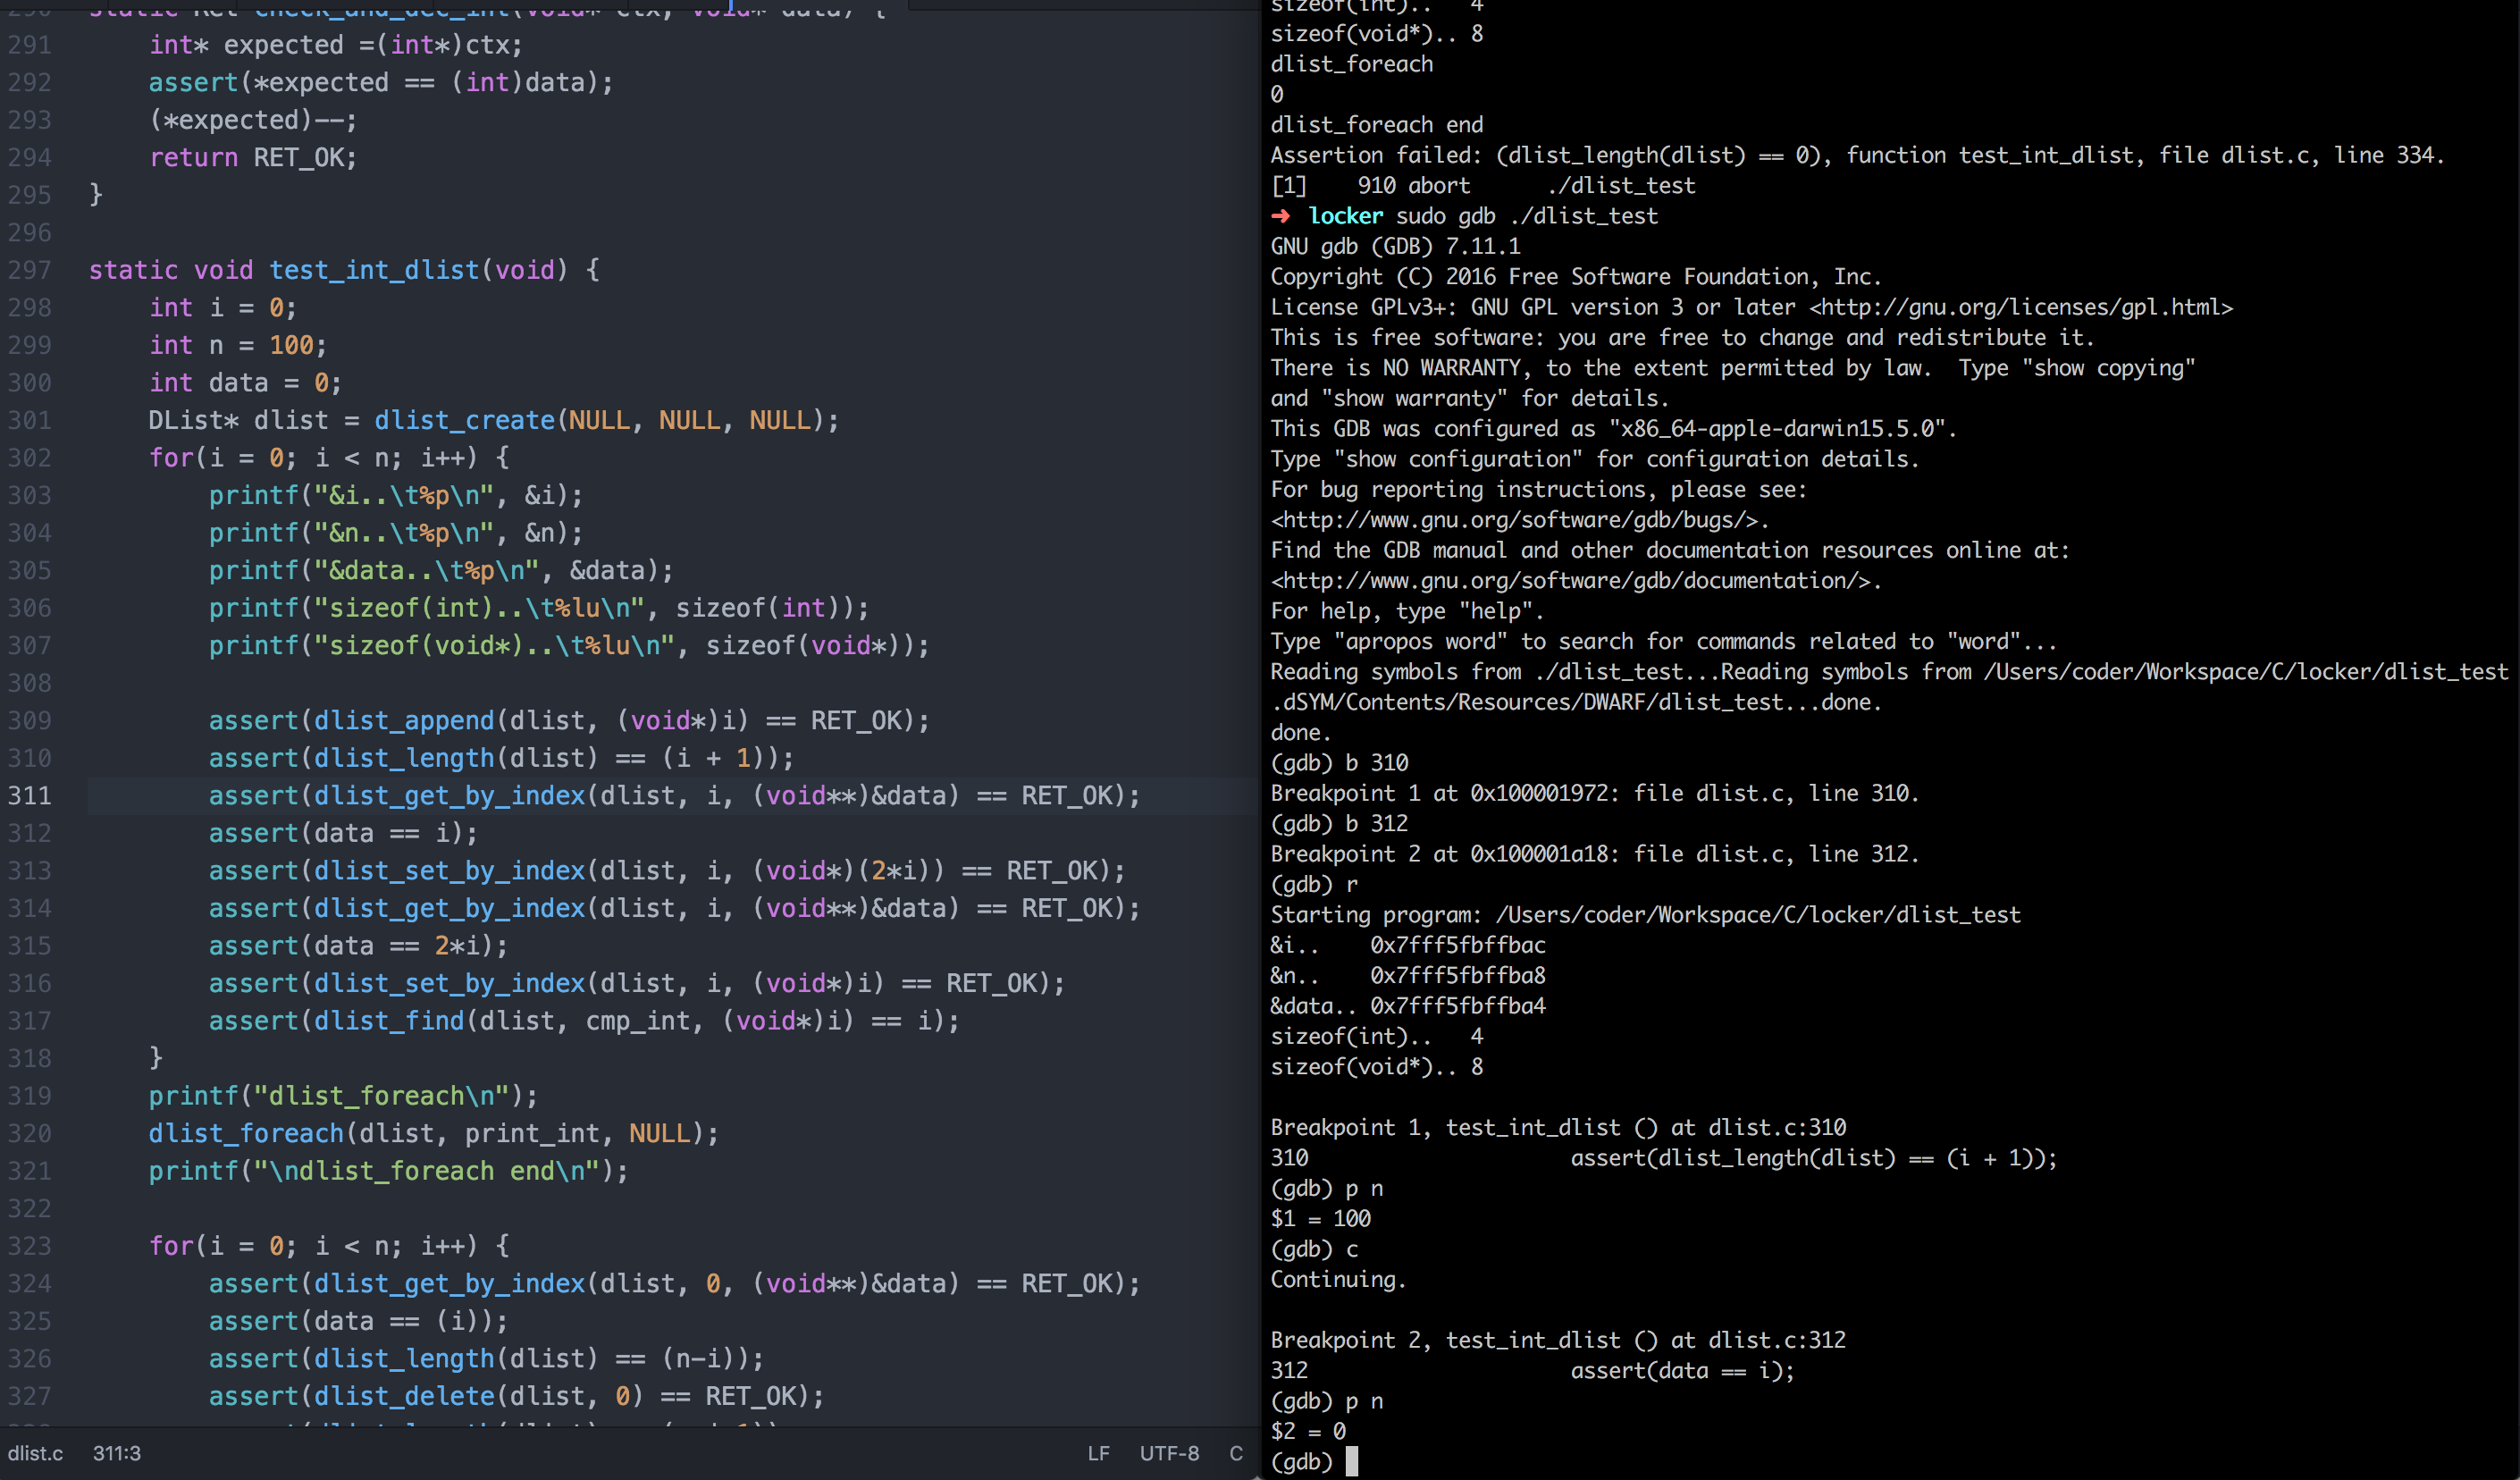
Task: Select the C grammar indicator in status bar
Action: pyautogui.click(x=1236, y=1453)
